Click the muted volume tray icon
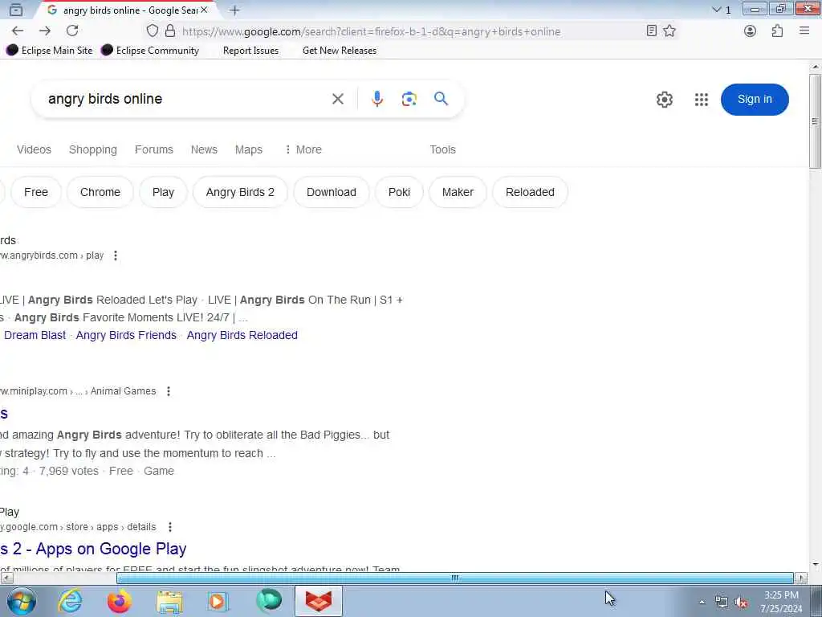The image size is (822, 617). click(x=741, y=603)
